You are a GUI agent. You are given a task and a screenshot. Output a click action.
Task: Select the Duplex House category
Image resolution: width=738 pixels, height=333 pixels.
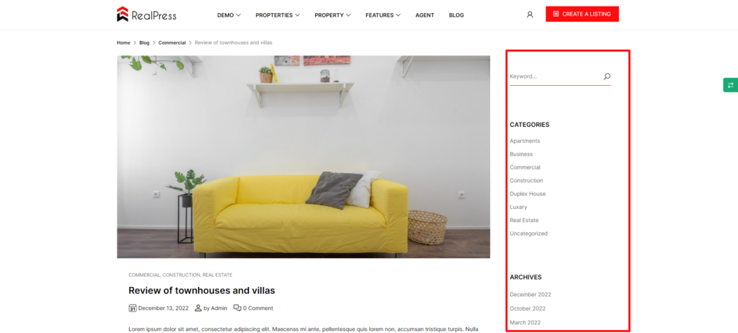click(x=528, y=194)
